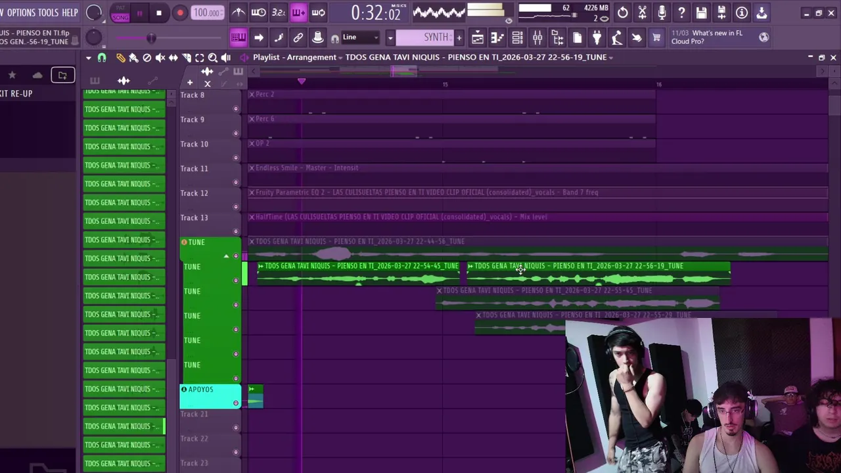Click the knob-shaped toolbar icon
The image size is (841, 473).
pos(318,37)
